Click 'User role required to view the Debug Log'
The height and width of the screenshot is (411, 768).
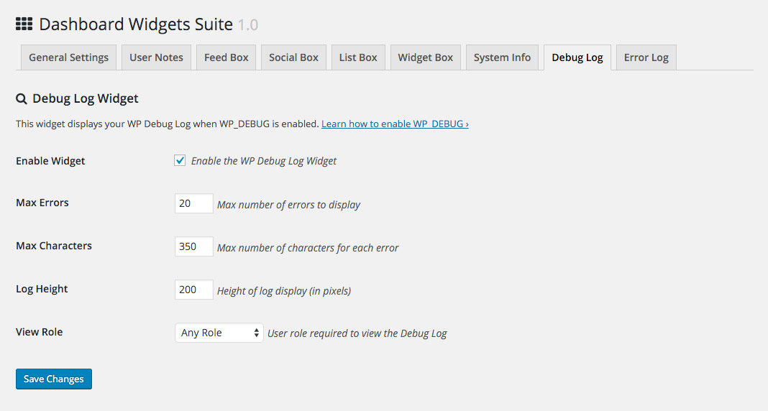pos(357,333)
